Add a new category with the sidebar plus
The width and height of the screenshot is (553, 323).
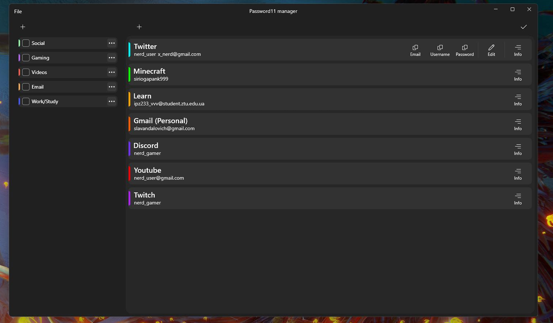click(23, 27)
